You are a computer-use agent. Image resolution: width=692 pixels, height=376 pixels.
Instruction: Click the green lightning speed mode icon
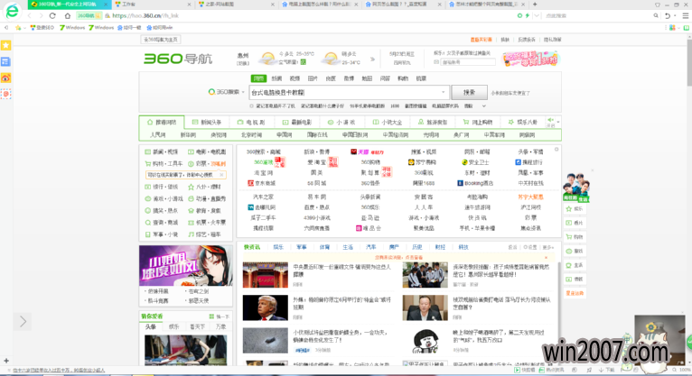528,15
